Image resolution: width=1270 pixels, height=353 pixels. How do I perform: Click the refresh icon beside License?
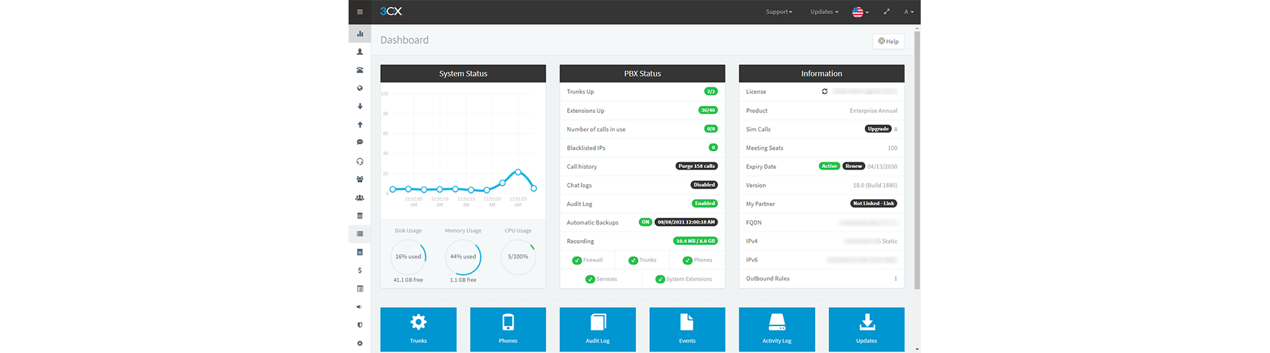[x=824, y=92]
